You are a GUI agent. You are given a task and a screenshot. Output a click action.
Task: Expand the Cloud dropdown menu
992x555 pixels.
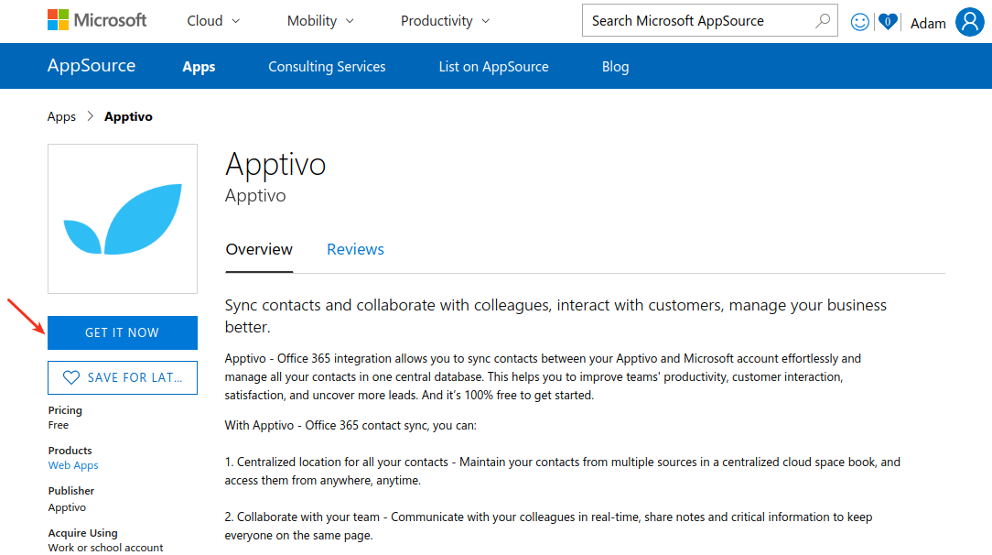(x=213, y=21)
